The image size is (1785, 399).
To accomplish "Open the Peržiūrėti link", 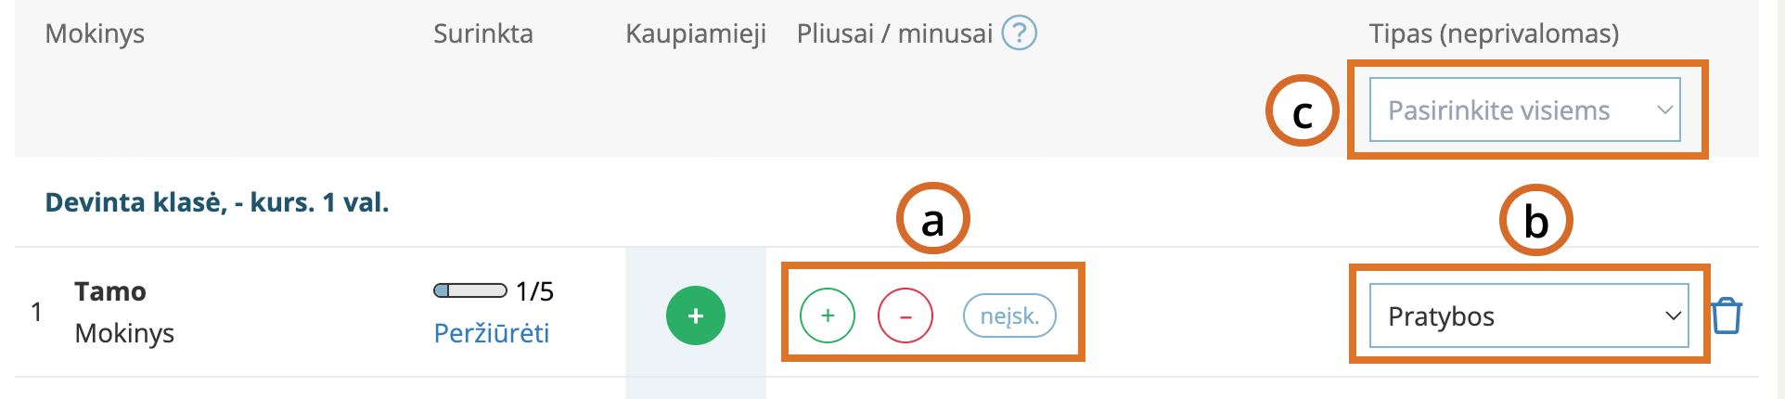I will [492, 333].
